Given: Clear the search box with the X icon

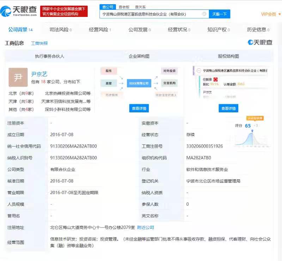Looking at the screenshot, I should [204, 14].
